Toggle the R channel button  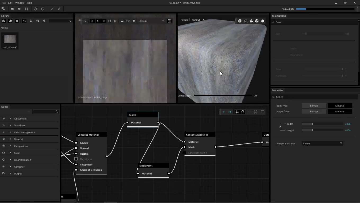click(92, 21)
